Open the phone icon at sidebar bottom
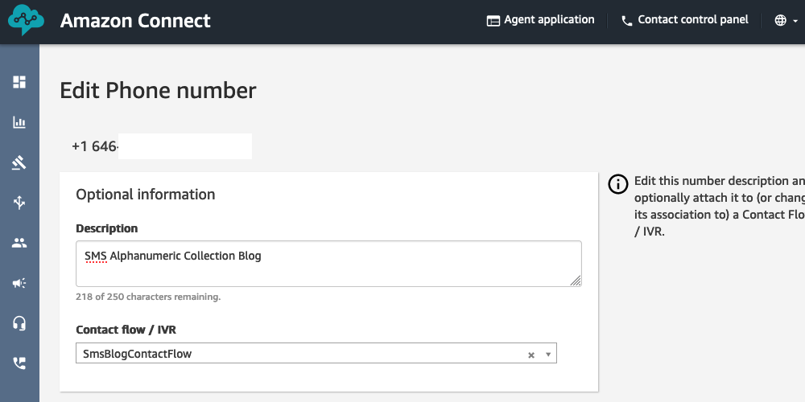The image size is (805, 402). click(x=19, y=363)
